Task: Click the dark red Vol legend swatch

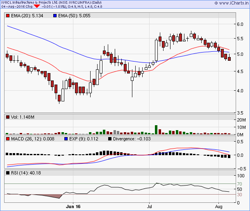Action: 8,117
